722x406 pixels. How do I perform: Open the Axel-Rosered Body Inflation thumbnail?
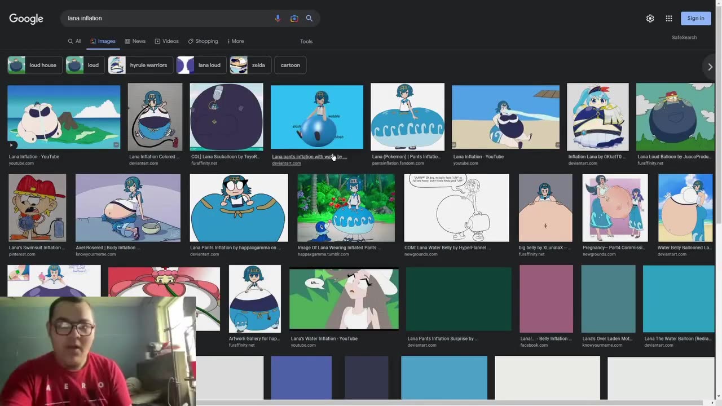coord(128,208)
